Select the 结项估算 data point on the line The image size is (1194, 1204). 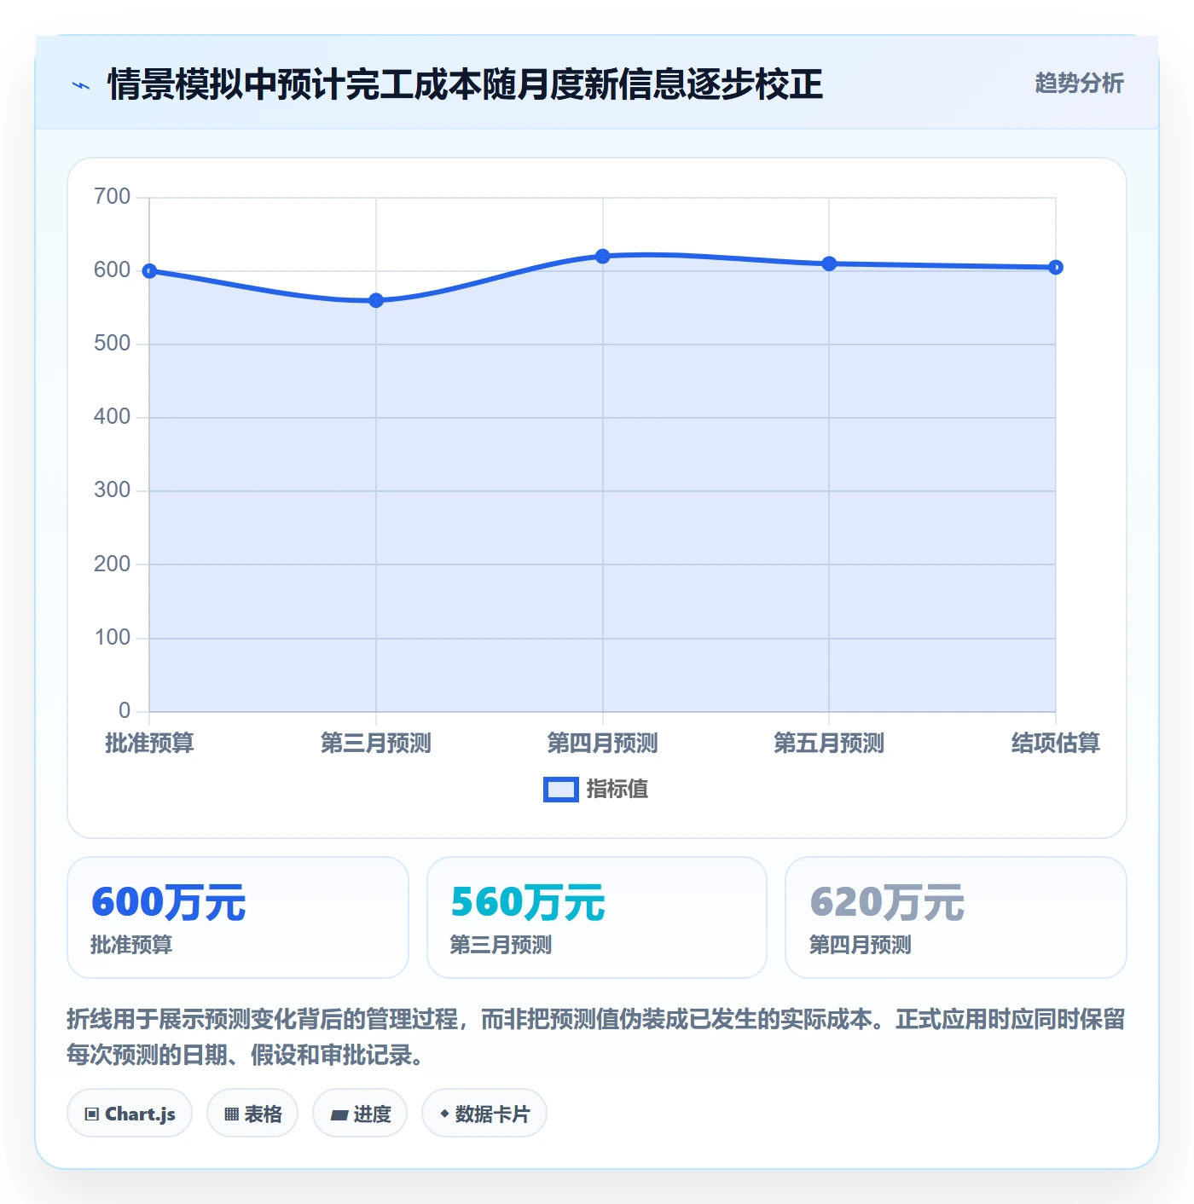pyautogui.click(x=1055, y=267)
